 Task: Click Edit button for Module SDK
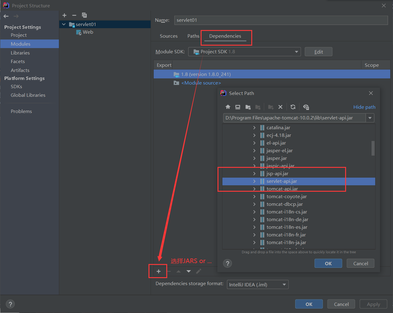pos(318,52)
